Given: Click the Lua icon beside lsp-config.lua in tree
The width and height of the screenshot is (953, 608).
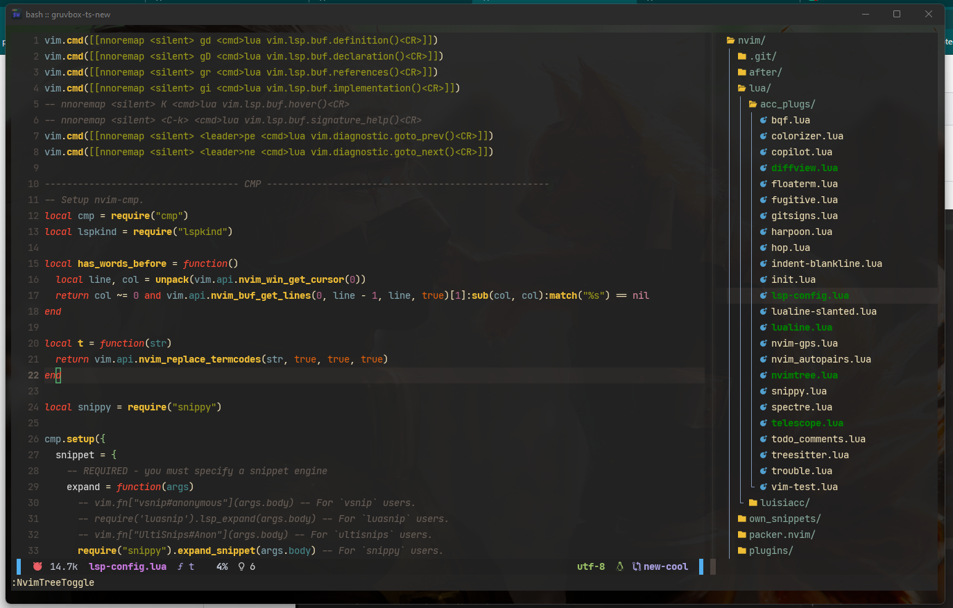Looking at the screenshot, I should click(x=764, y=295).
